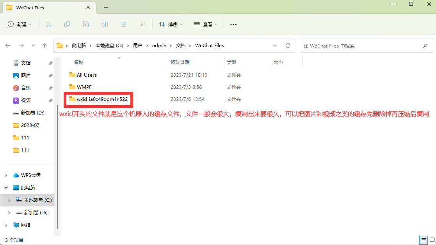Open the 查看 (View) dropdown
The height and width of the screenshot is (245, 436).
pyautogui.click(x=205, y=24)
